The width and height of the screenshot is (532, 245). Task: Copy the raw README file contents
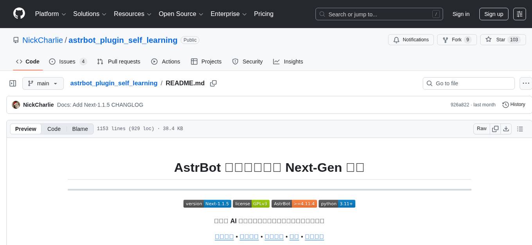click(x=495, y=128)
